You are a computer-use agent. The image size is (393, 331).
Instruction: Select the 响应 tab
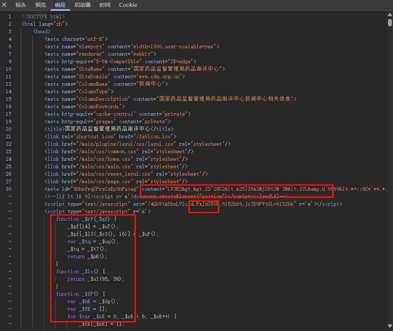coord(60,5)
